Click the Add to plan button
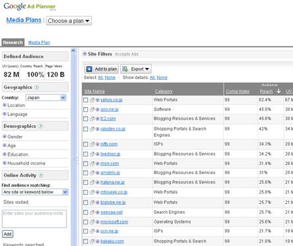This screenshot has height=246, width=293. pyautogui.click(x=102, y=69)
